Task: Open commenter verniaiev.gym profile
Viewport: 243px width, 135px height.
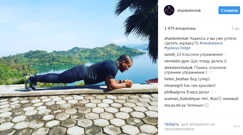Action: pos(177,61)
